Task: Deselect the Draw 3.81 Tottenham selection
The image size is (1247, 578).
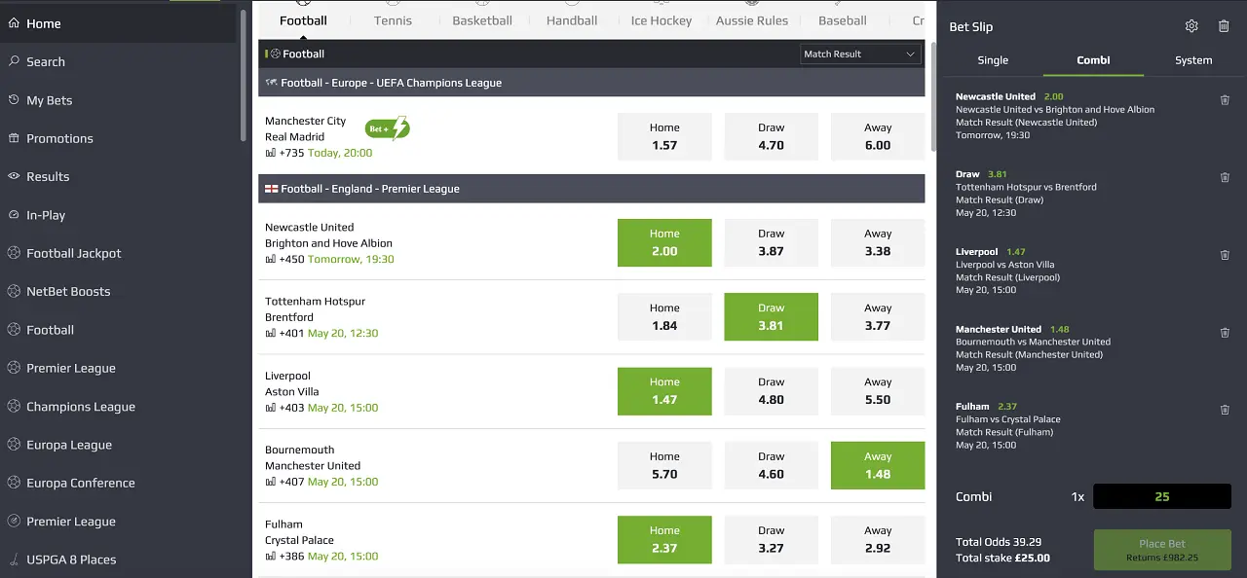Action: tap(771, 317)
